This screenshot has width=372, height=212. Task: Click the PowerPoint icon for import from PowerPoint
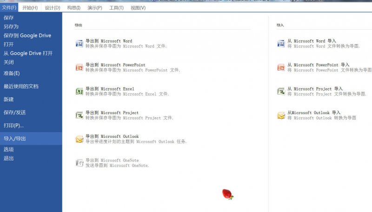(281, 67)
